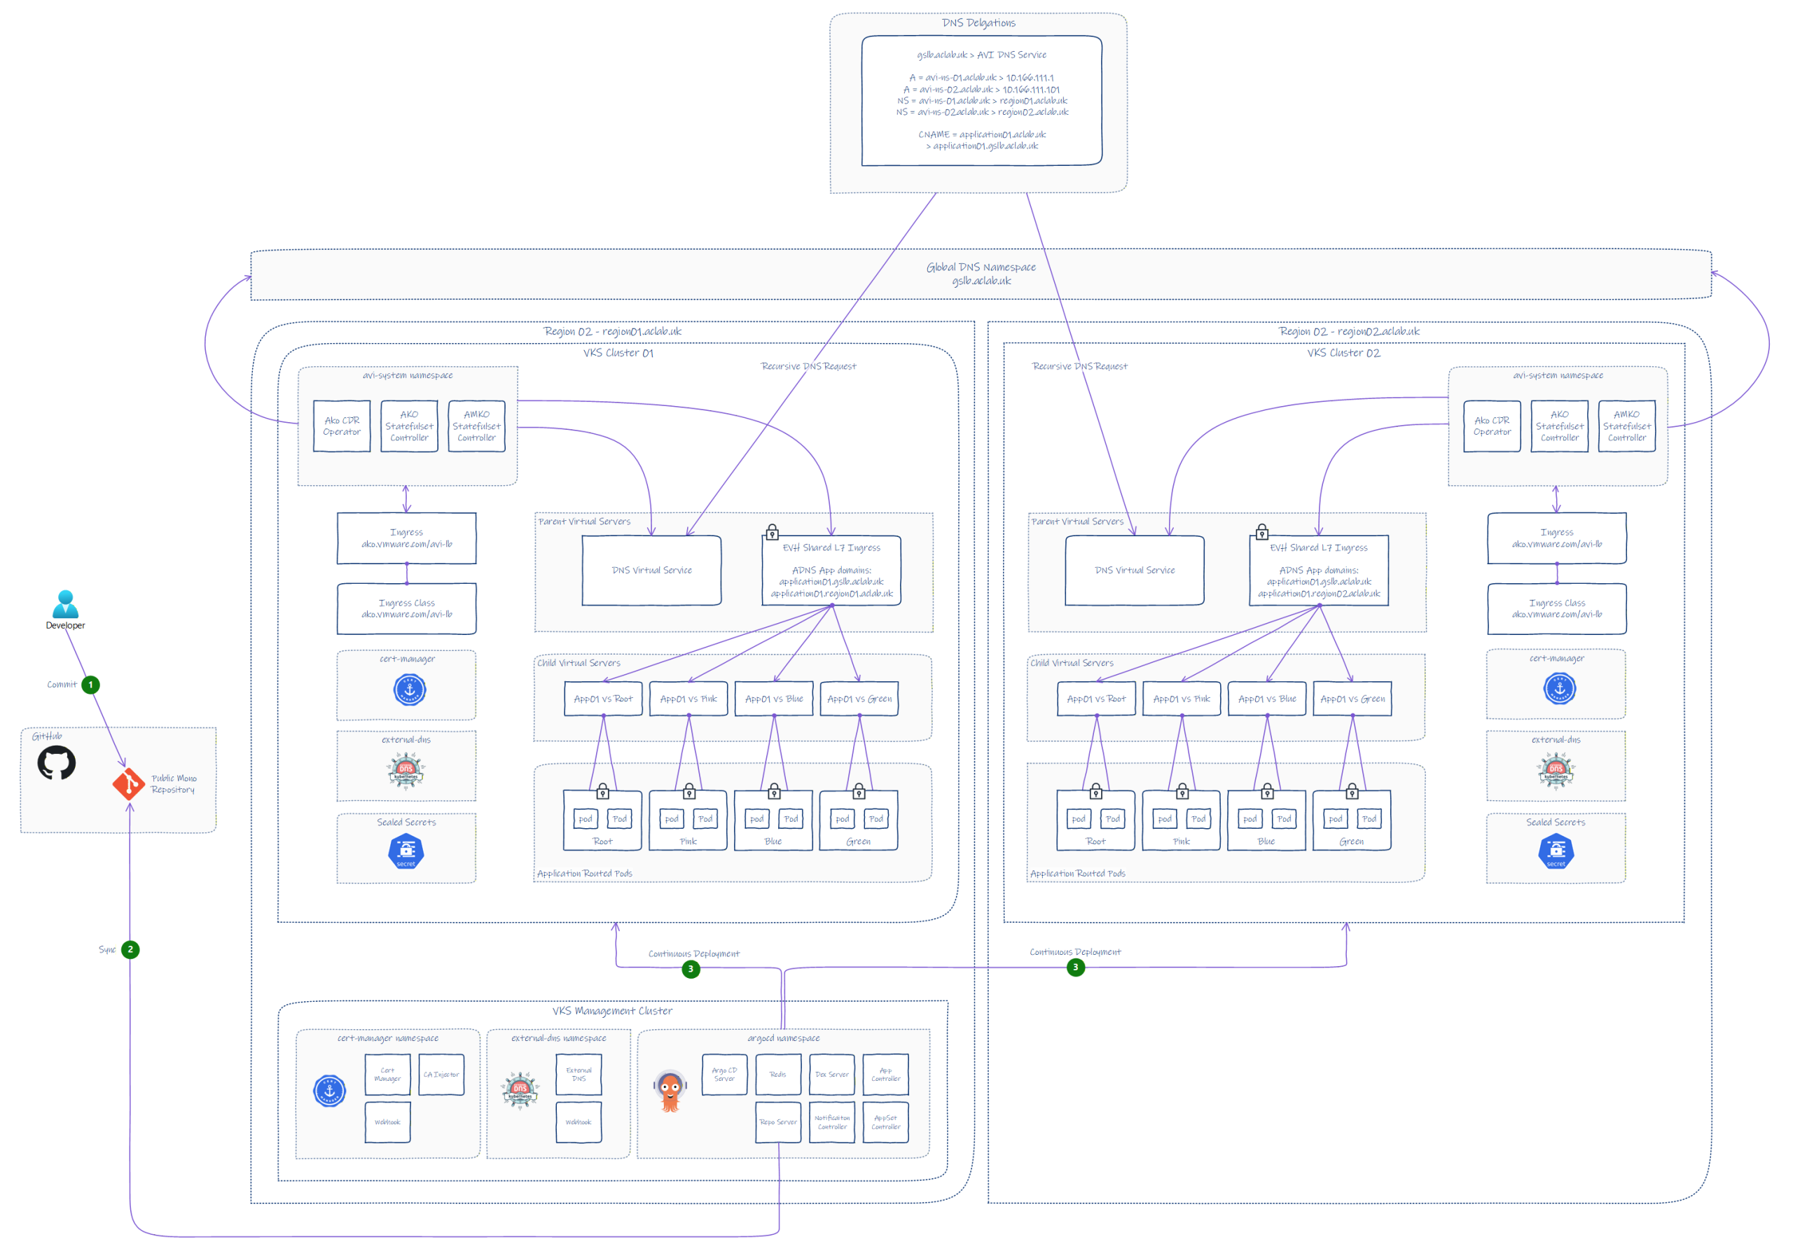Click the Repo Server box

[778, 1122]
